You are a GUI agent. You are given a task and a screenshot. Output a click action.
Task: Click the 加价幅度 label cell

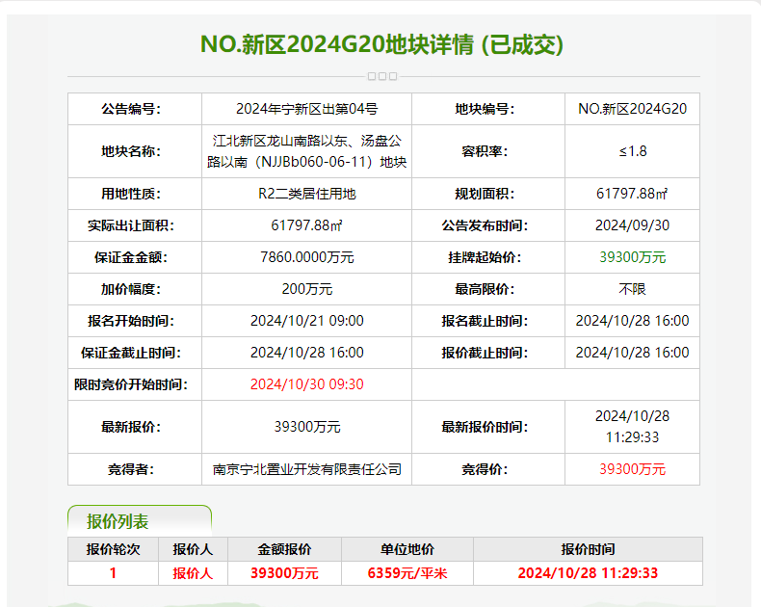click(135, 289)
